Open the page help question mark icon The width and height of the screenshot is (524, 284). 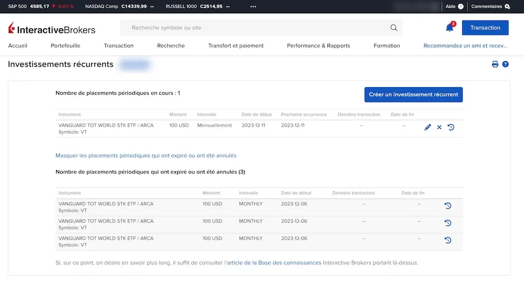tap(505, 64)
